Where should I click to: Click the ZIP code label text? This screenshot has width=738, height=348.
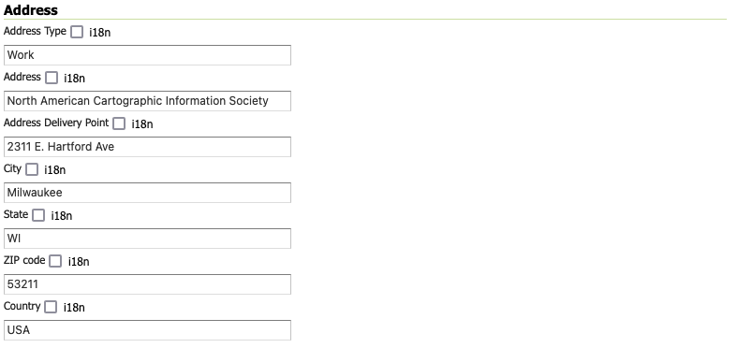tap(24, 260)
